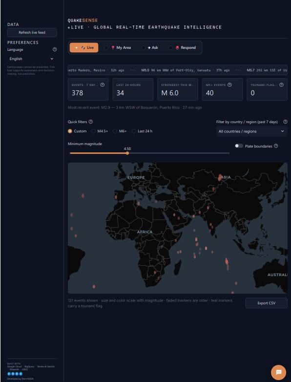291x382 pixels.
Task: Click the AFRICA map label
Action: [x=145, y=232]
